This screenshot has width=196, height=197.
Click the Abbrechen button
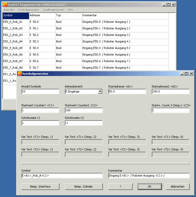(x=178, y=187)
